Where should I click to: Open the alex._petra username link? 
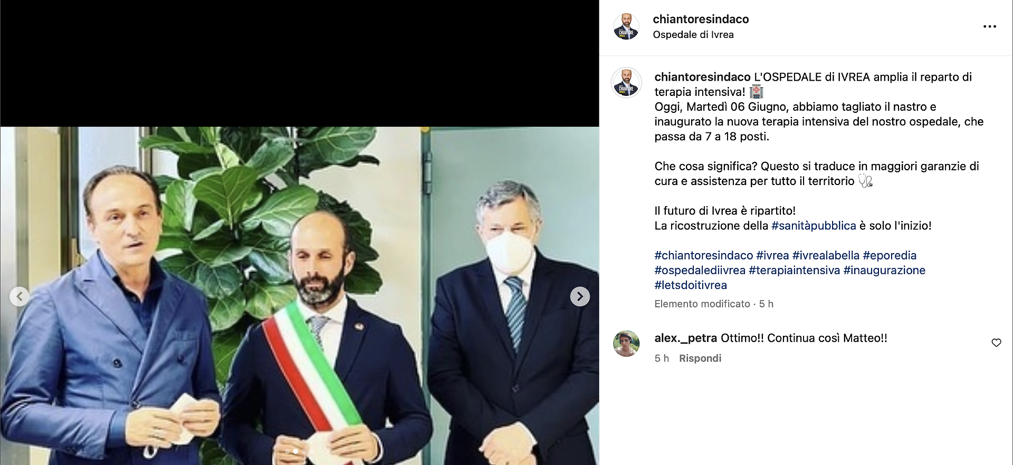(x=685, y=338)
